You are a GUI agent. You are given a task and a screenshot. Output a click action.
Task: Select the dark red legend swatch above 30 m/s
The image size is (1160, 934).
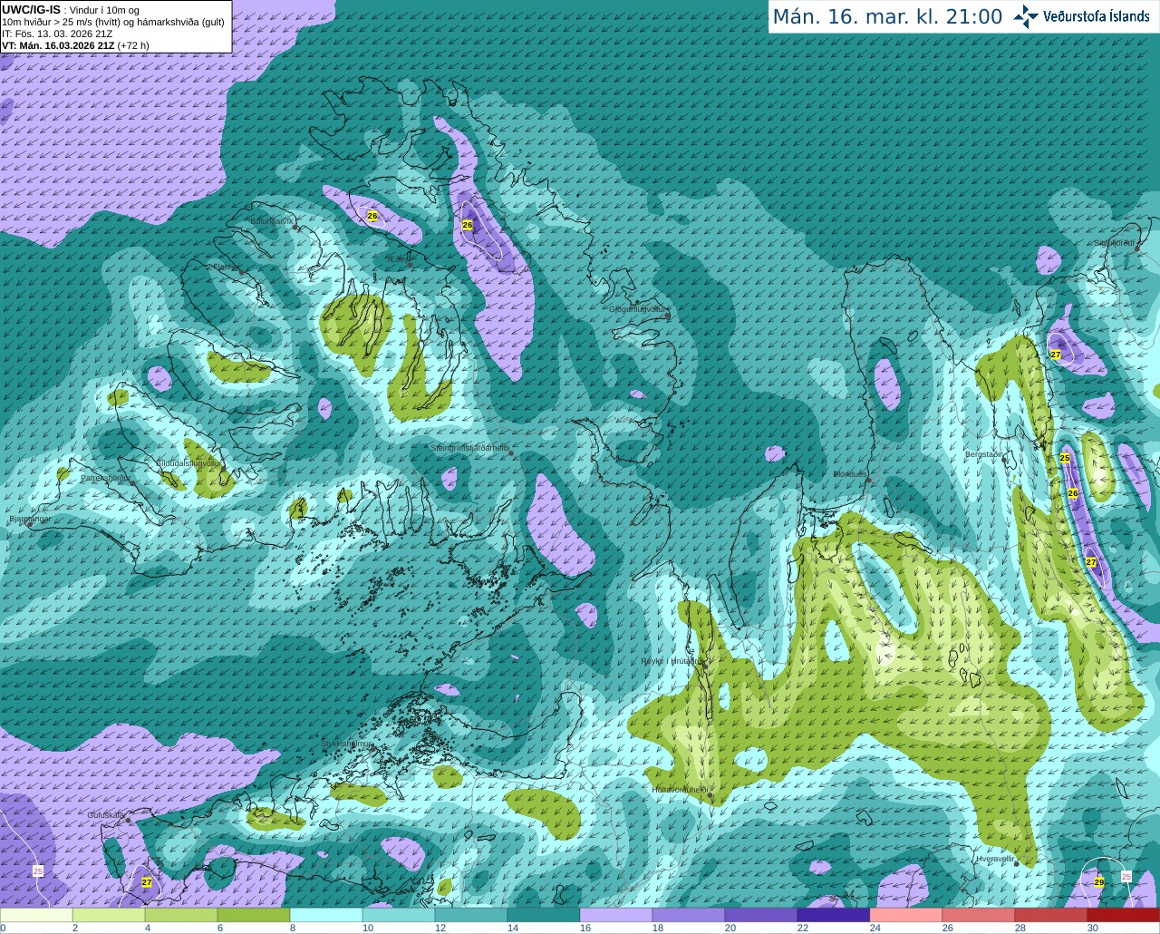point(1124,915)
